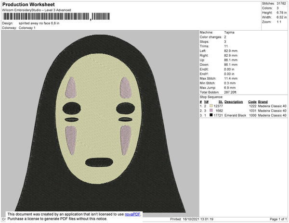
Task: Click thread code 1000
Action: pos(253,115)
